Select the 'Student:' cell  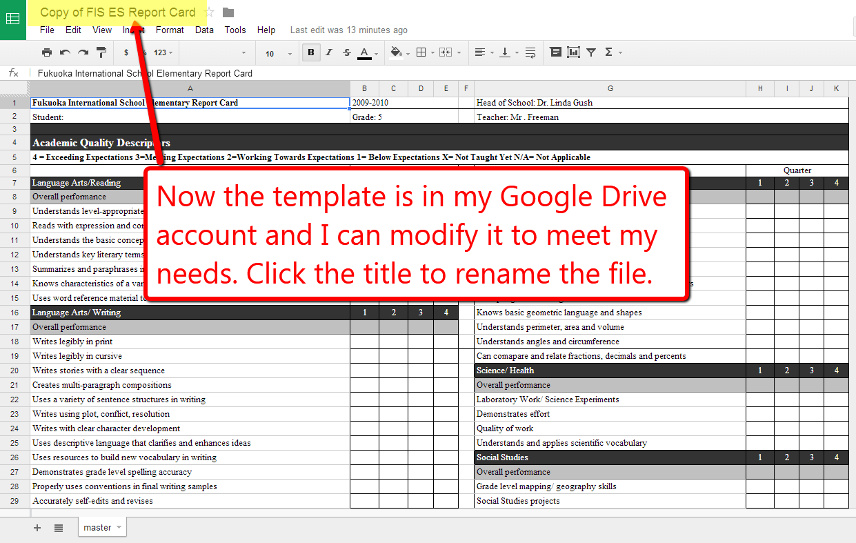coord(190,117)
